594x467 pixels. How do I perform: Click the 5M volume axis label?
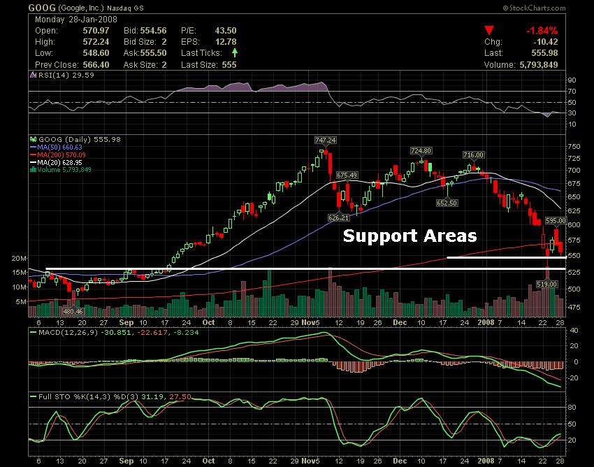point(21,302)
